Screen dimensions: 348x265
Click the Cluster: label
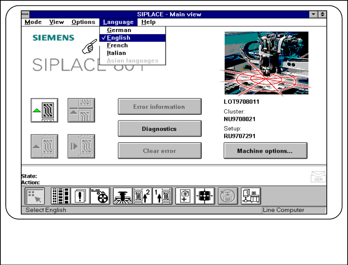pos(234,112)
